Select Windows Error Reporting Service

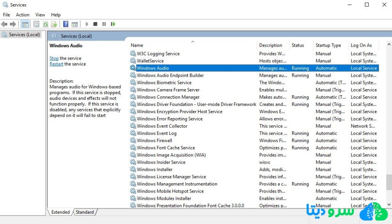tap(170, 118)
